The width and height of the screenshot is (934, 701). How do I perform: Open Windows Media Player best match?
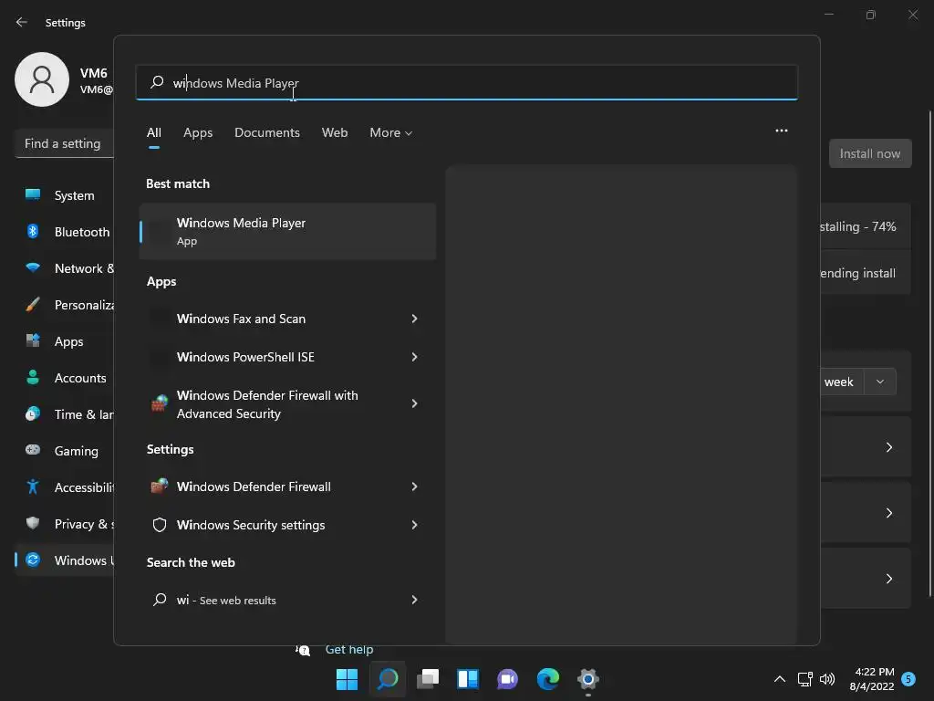point(287,231)
